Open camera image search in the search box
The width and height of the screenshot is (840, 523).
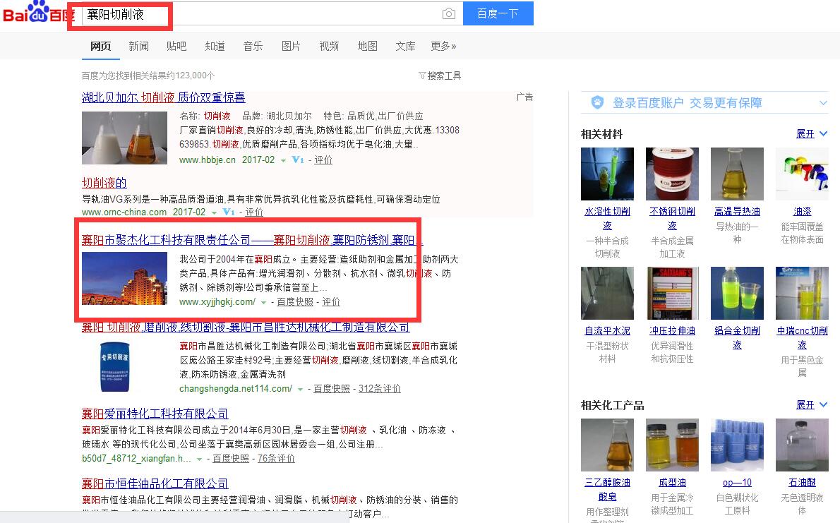click(x=449, y=13)
